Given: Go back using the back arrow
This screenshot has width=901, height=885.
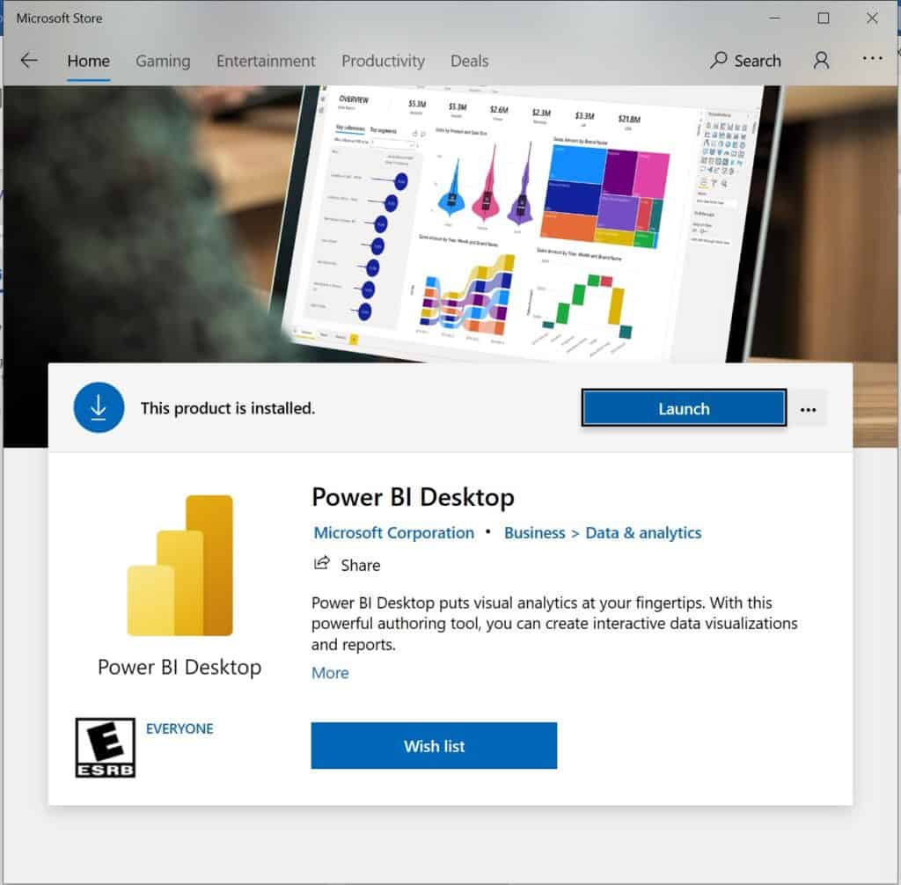Looking at the screenshot, I should (29, 61).
